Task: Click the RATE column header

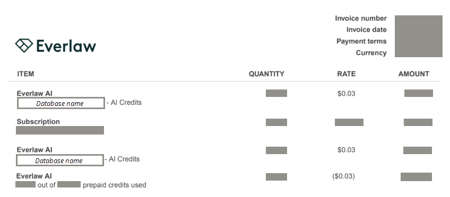Action: coord(346,74)
